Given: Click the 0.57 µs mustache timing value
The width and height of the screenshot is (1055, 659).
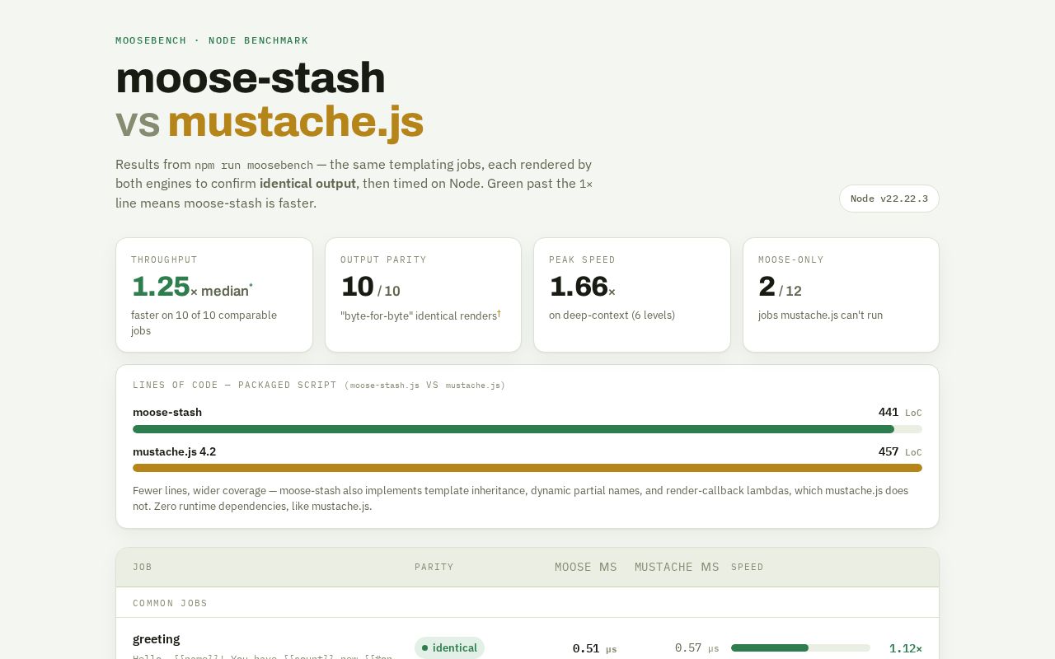Looking at the screenshot, I should tap(696, 648).
